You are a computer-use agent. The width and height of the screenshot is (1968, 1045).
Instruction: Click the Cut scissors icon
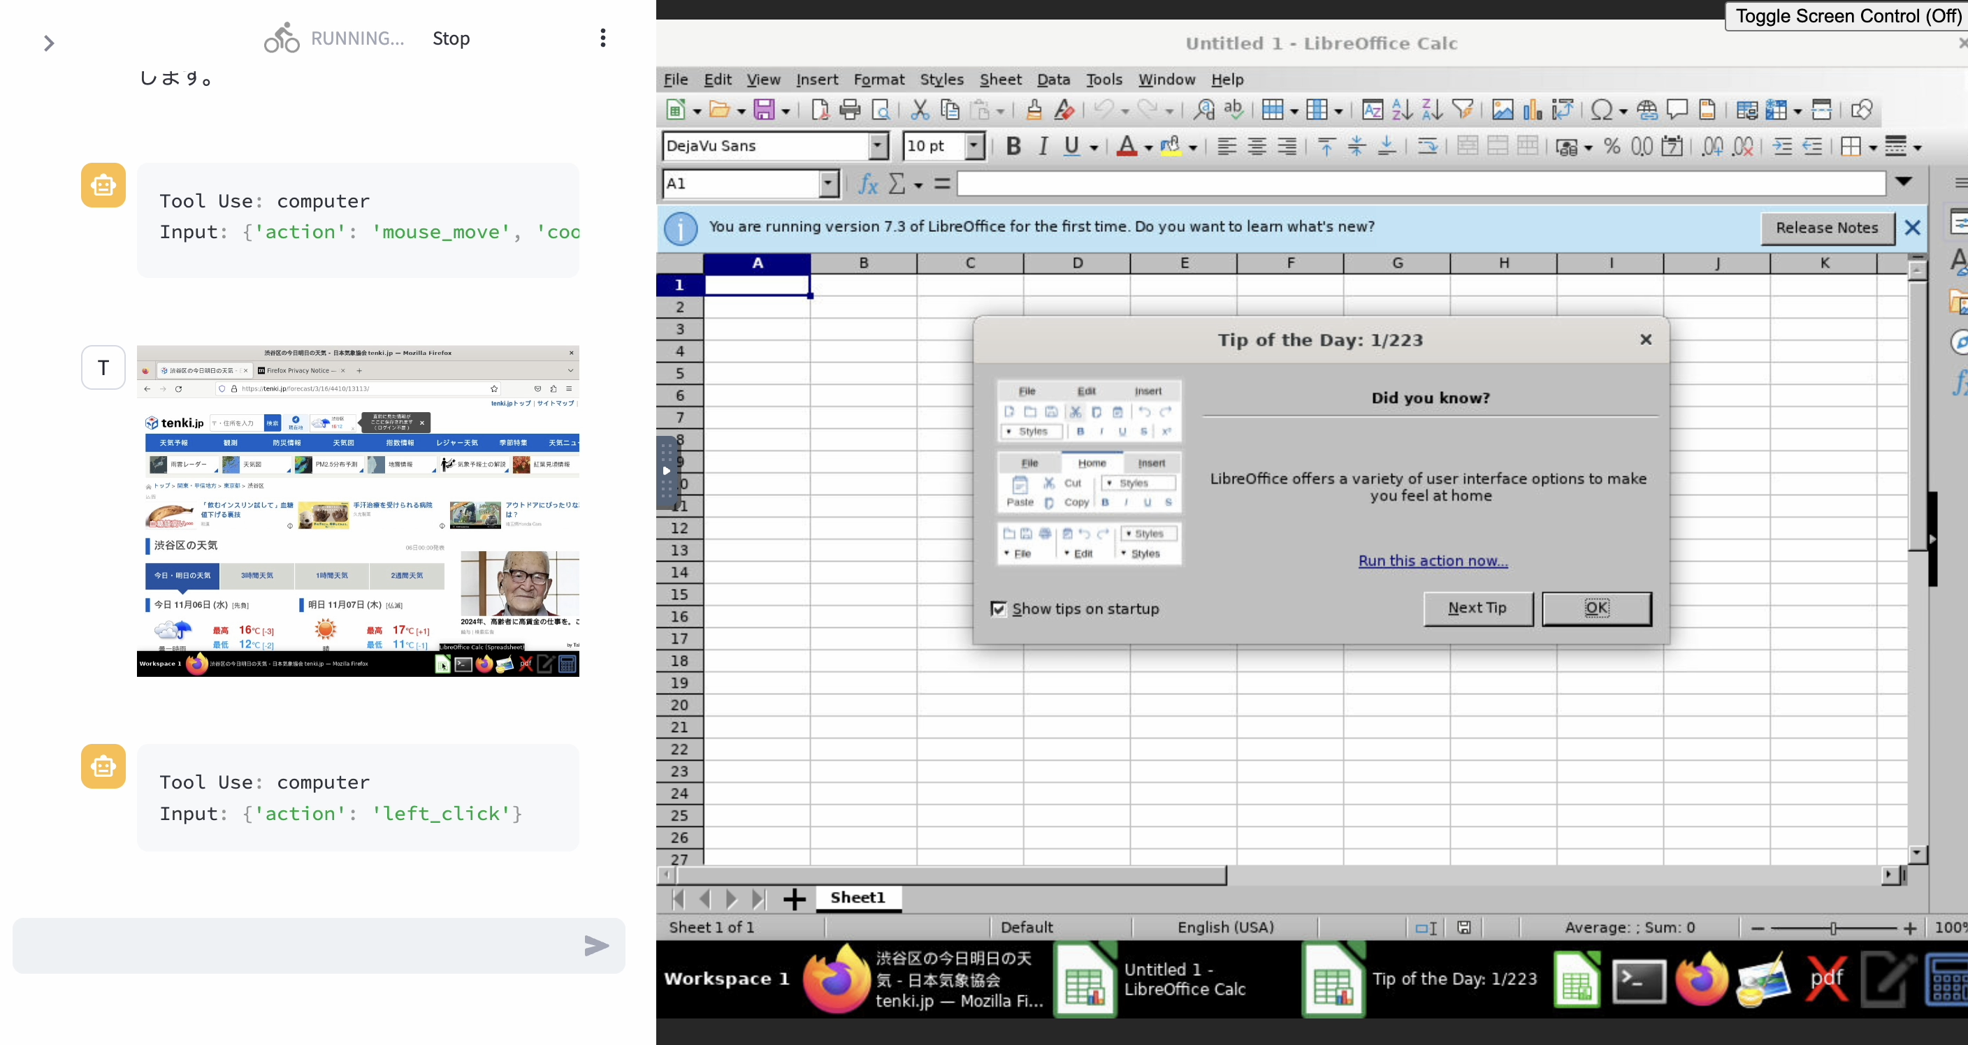[x=920, y=110]
